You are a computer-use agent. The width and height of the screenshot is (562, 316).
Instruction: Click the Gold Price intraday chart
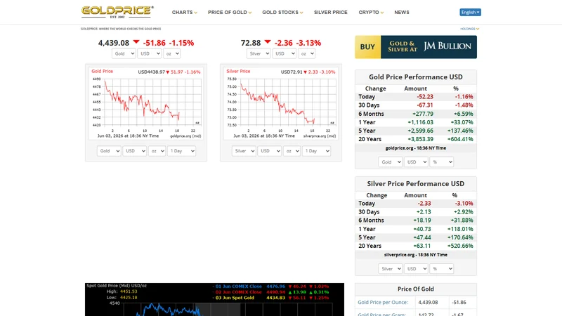[146, 103]
